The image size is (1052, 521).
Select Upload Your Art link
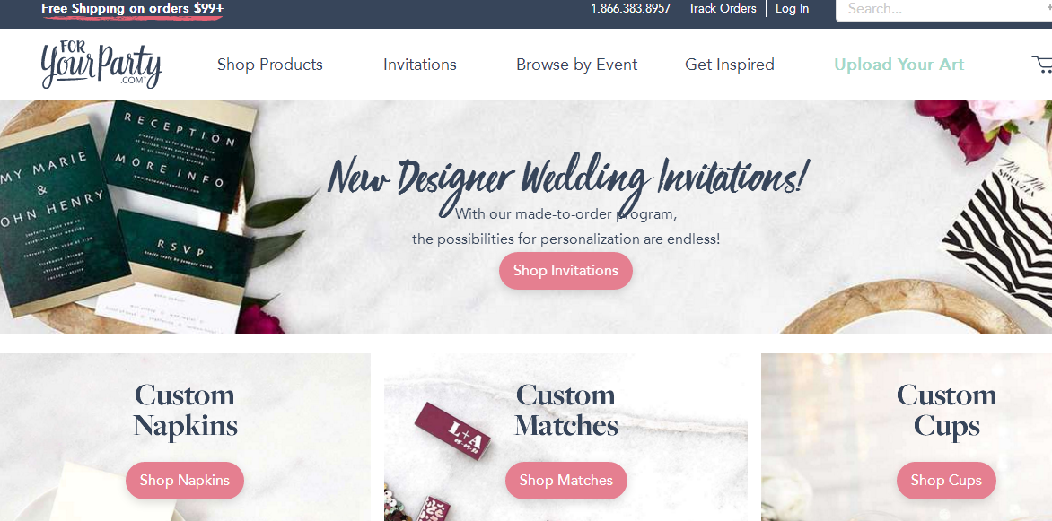899,65
